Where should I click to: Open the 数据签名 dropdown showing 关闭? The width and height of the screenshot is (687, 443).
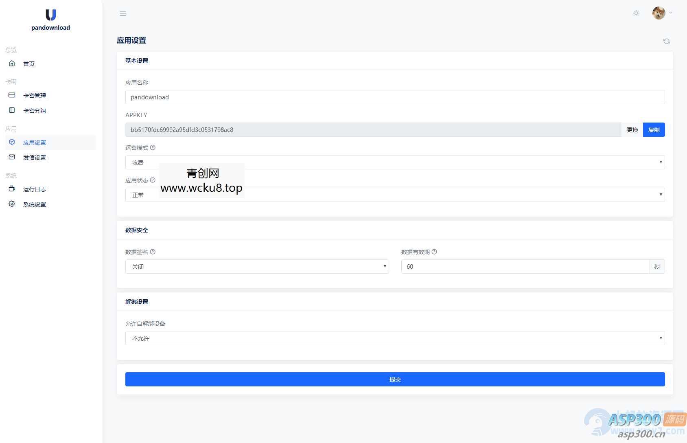pos(257,267)
